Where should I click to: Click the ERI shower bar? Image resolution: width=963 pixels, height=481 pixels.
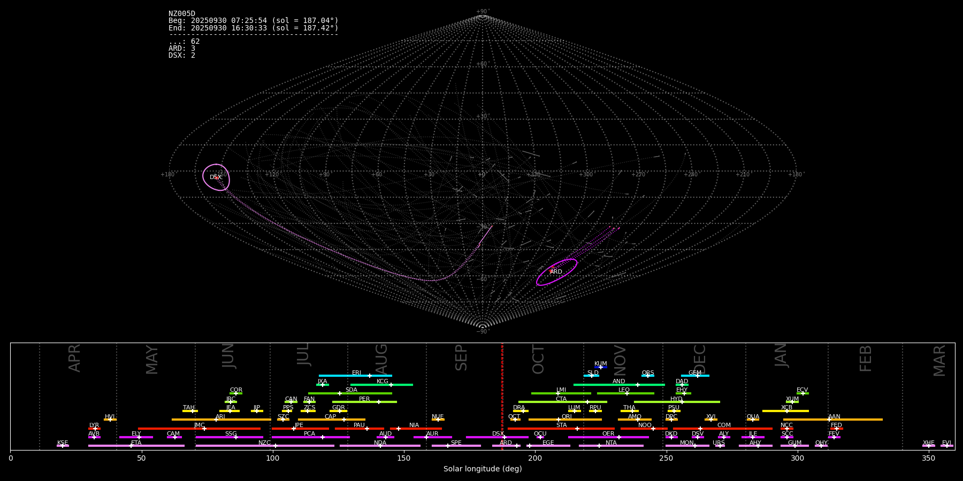(x=355, y=376)
